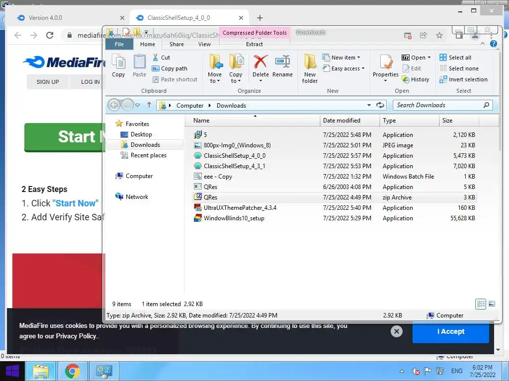Click Copy path in the ribbon
The width and height of the screenshot is (509, 381).
[170, 68]
